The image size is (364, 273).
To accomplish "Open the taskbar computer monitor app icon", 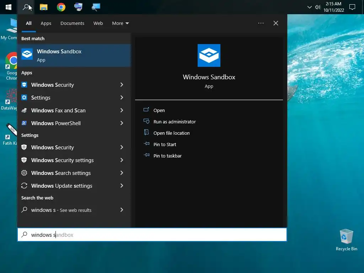I will 78,7.
